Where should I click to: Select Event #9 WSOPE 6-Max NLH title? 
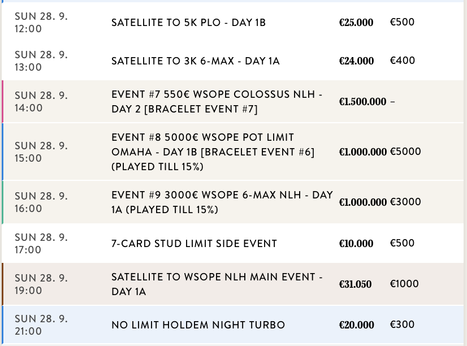coord(222,202)
